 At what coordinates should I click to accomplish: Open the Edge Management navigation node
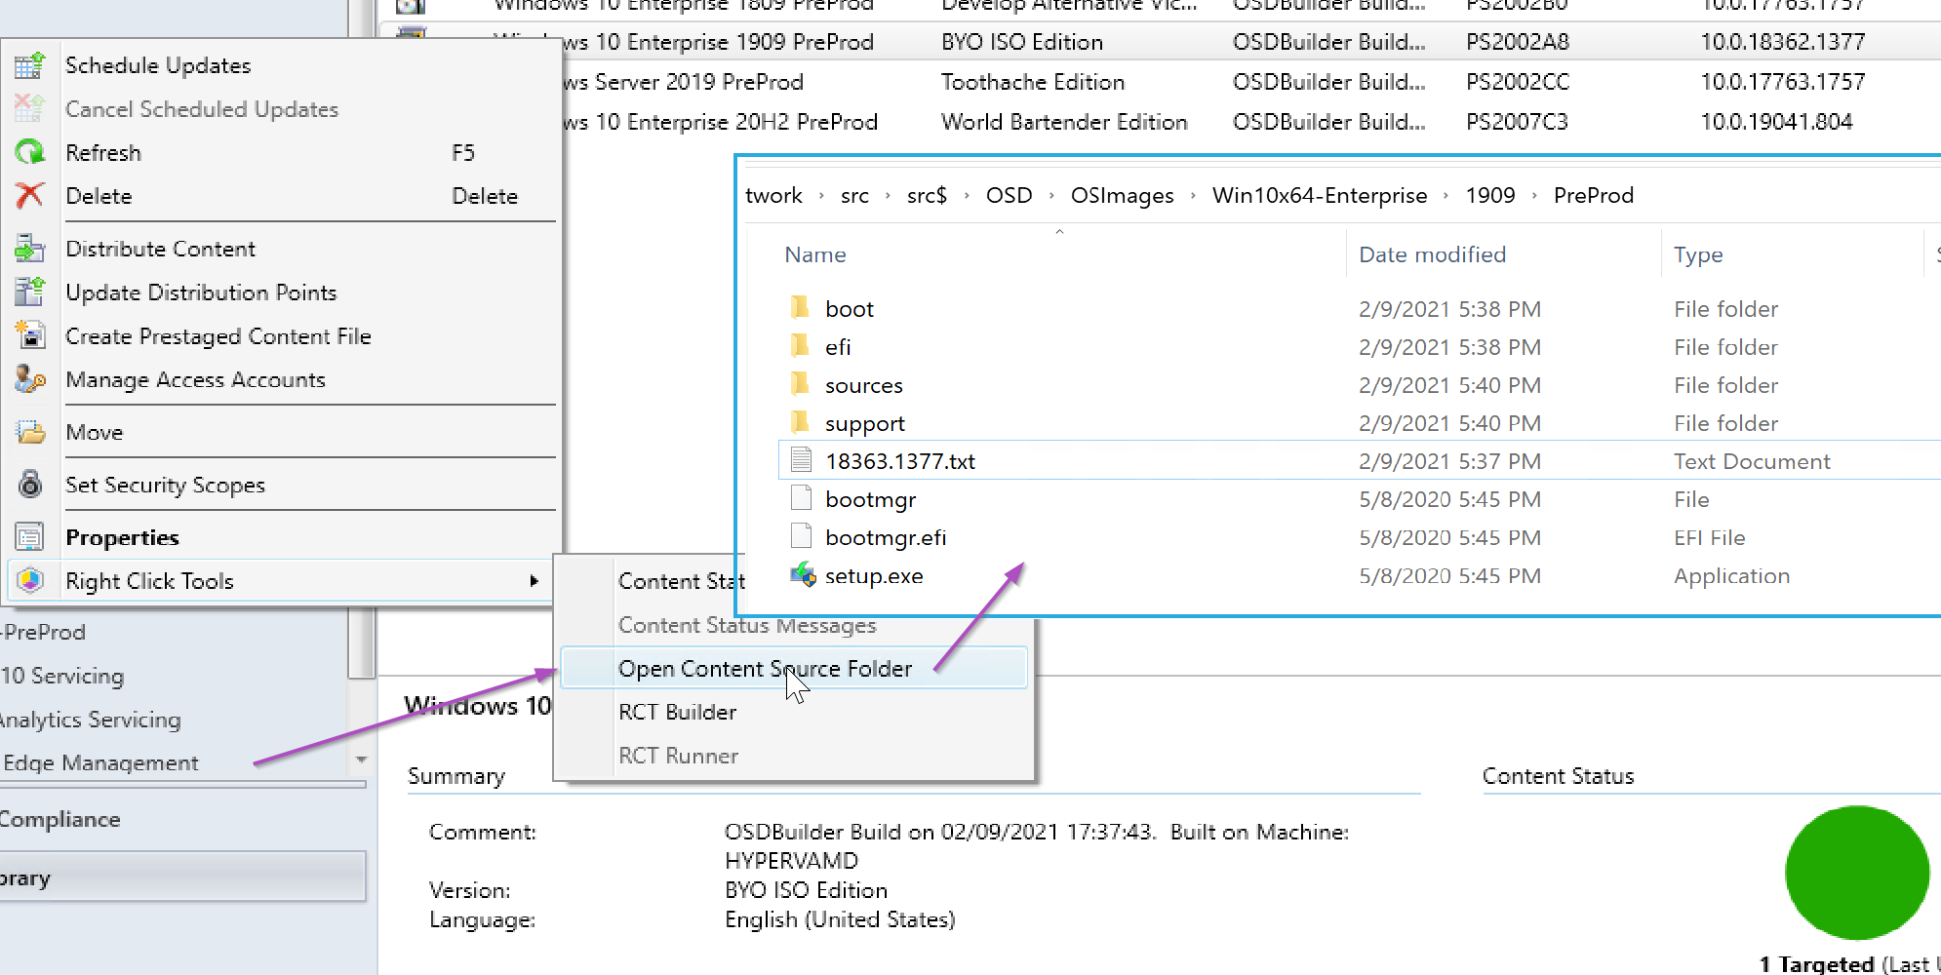click(100, 762)
